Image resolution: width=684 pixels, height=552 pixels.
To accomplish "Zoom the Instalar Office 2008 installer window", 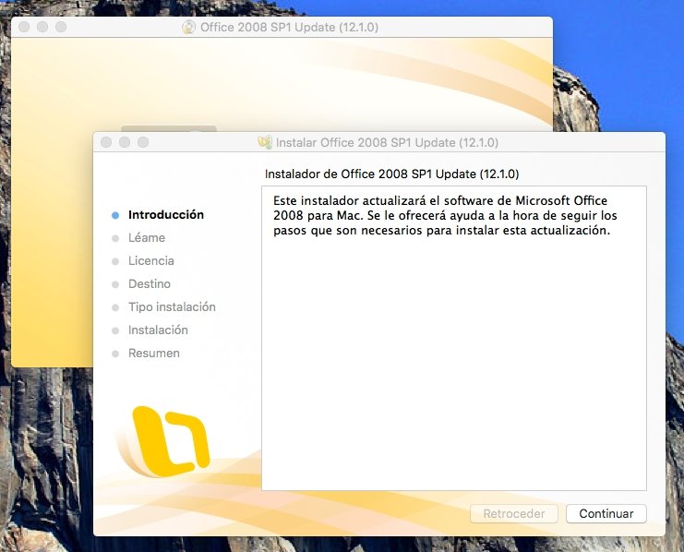I will tap(143, 142).
